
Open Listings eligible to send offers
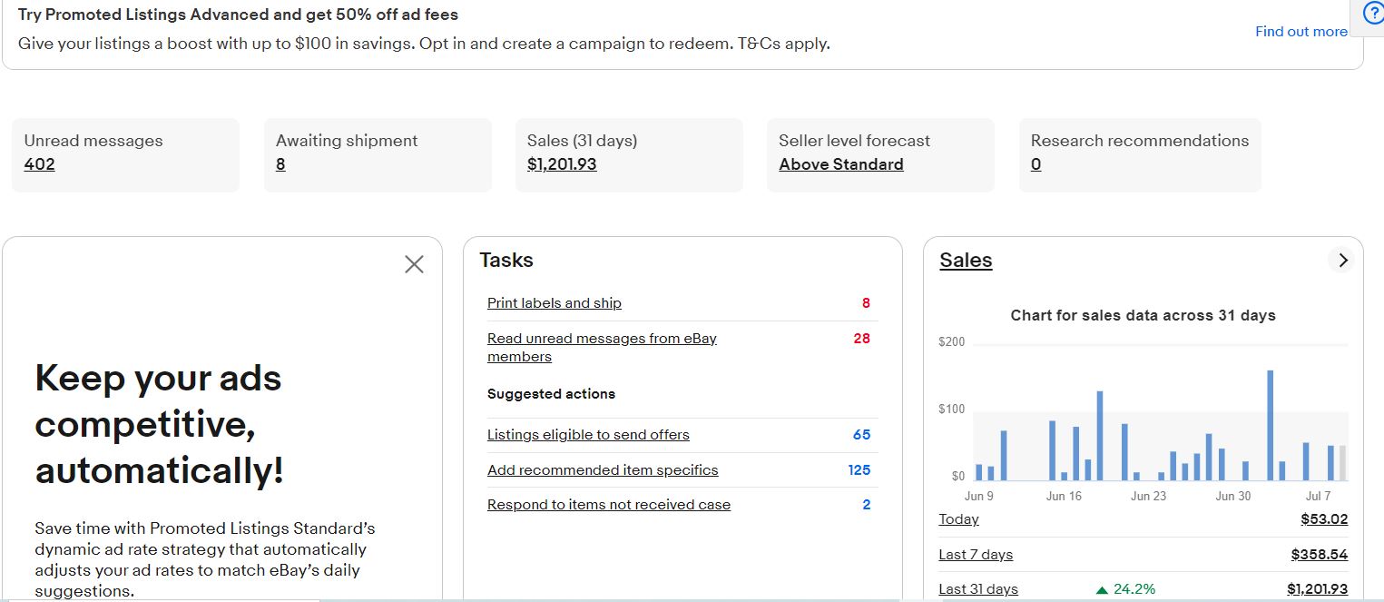[588, 435]
